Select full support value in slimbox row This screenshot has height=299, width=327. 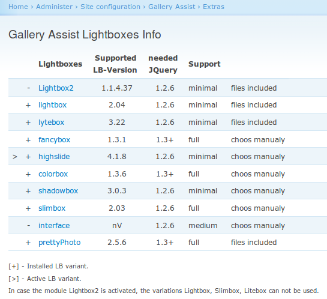(194, 208)
